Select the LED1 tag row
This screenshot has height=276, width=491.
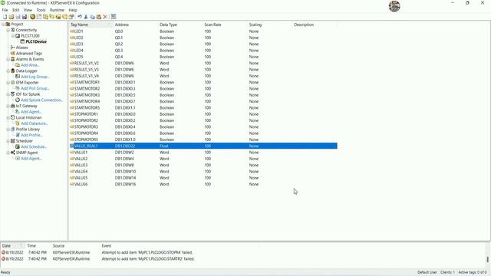click(x=203, y=31)
